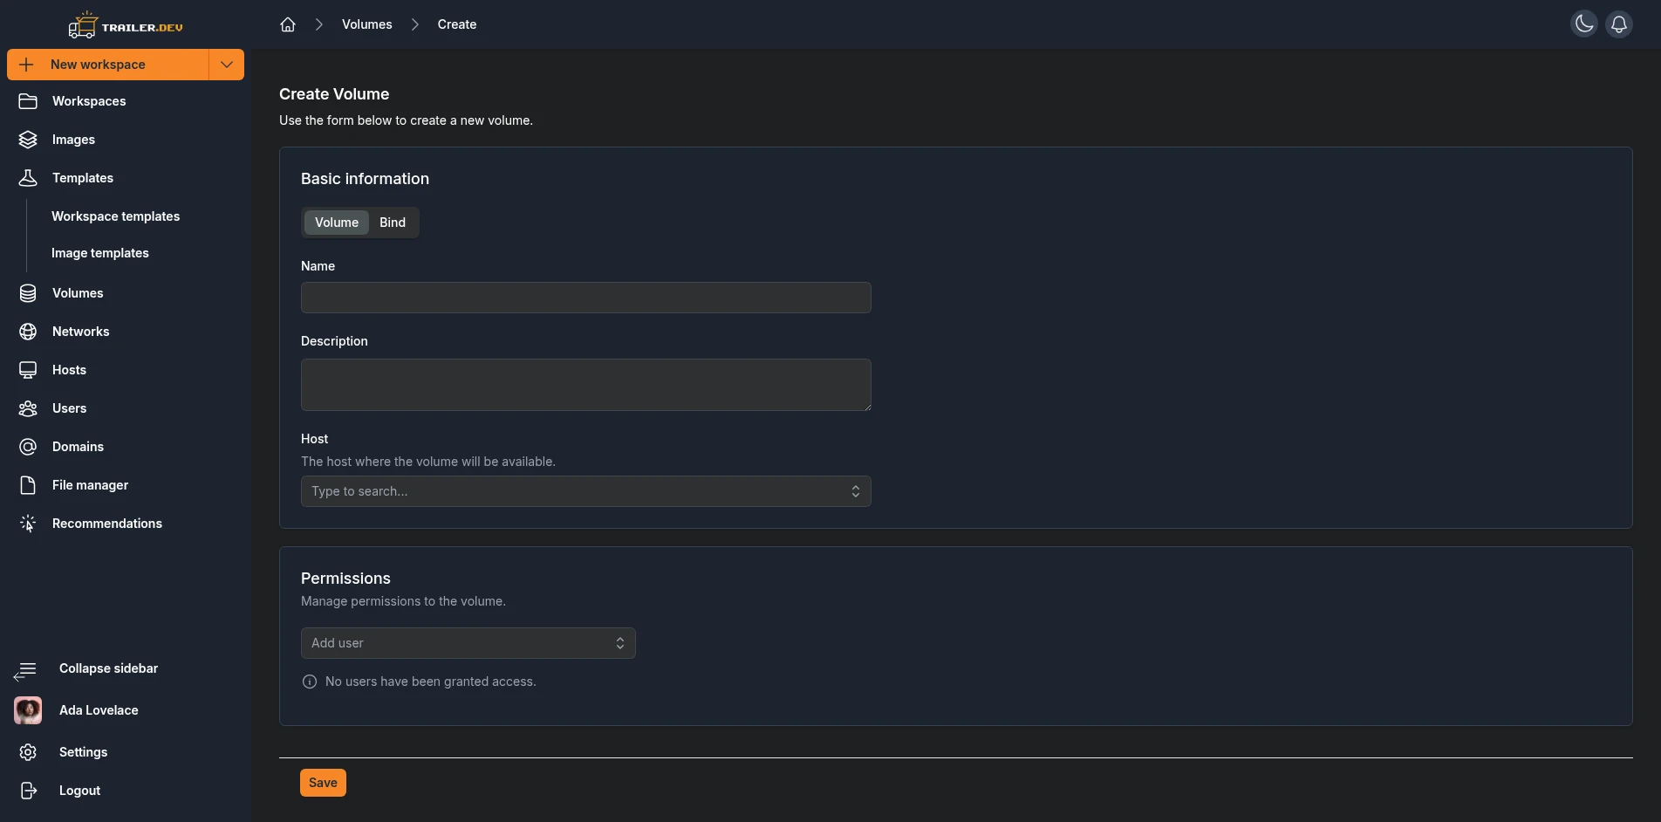Focus the Description text area

(585, 385)
